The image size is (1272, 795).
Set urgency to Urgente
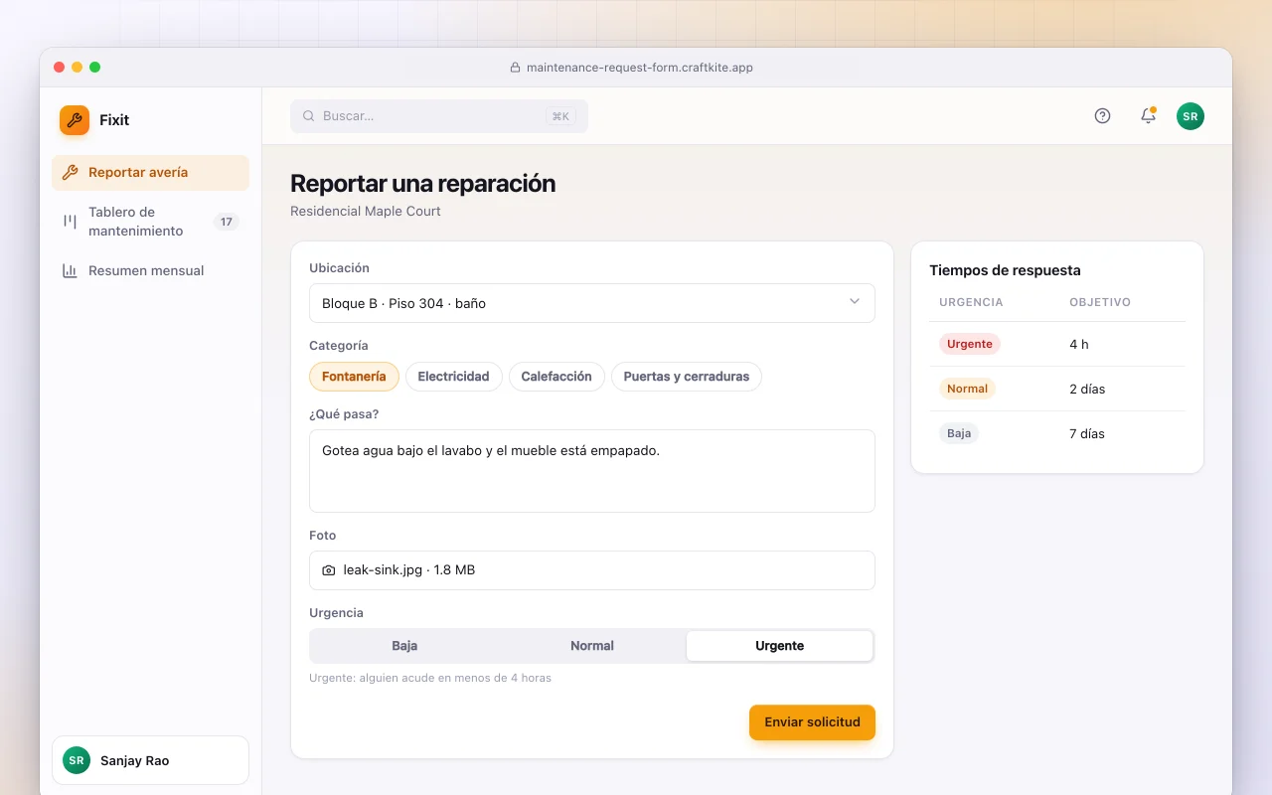click(780, 646)
